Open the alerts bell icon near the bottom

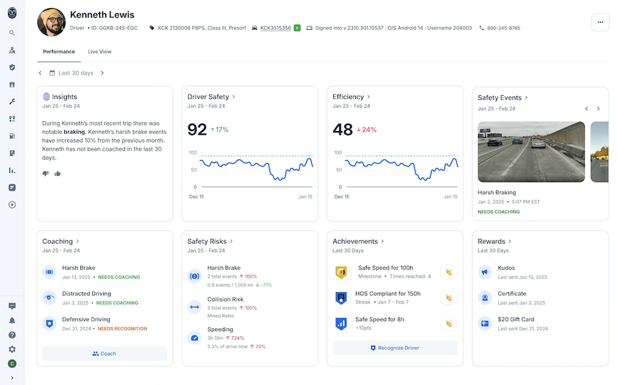[x=12, y=321]
